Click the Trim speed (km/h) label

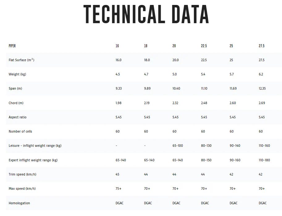23,174
